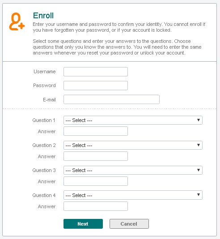The width and height of the screenshot is (220, 239).
Task: Click the Question 3 label
Action: pos(44,170)
